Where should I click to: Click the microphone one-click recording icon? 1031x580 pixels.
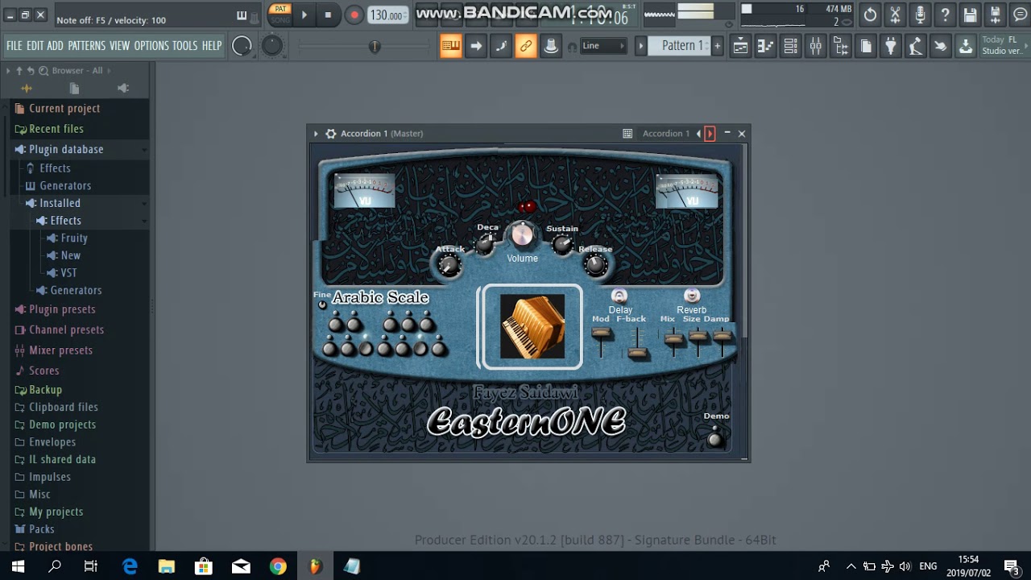920,14
